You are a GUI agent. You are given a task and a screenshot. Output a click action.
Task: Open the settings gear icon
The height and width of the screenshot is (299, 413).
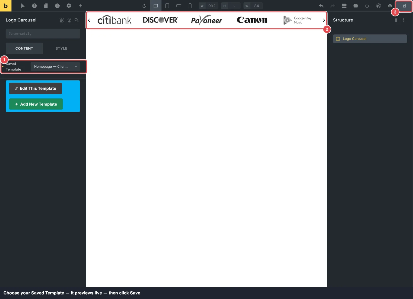click(69, 6)
